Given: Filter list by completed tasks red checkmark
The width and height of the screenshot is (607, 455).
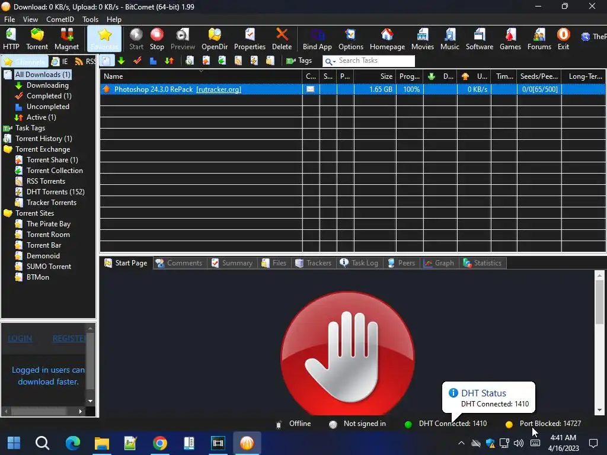Looking at the screenshot, I should pyautogui.click(x=138, y=61).
